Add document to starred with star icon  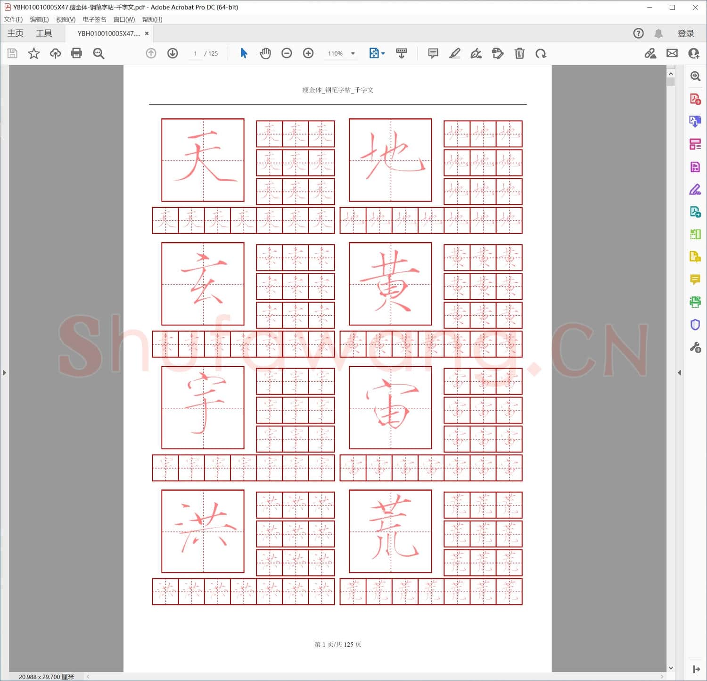click(x=34, y=53)
